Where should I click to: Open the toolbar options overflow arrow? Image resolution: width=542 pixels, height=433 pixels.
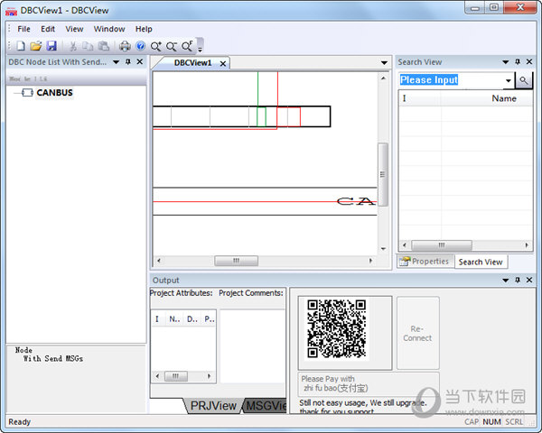click(x=200, y=46)
